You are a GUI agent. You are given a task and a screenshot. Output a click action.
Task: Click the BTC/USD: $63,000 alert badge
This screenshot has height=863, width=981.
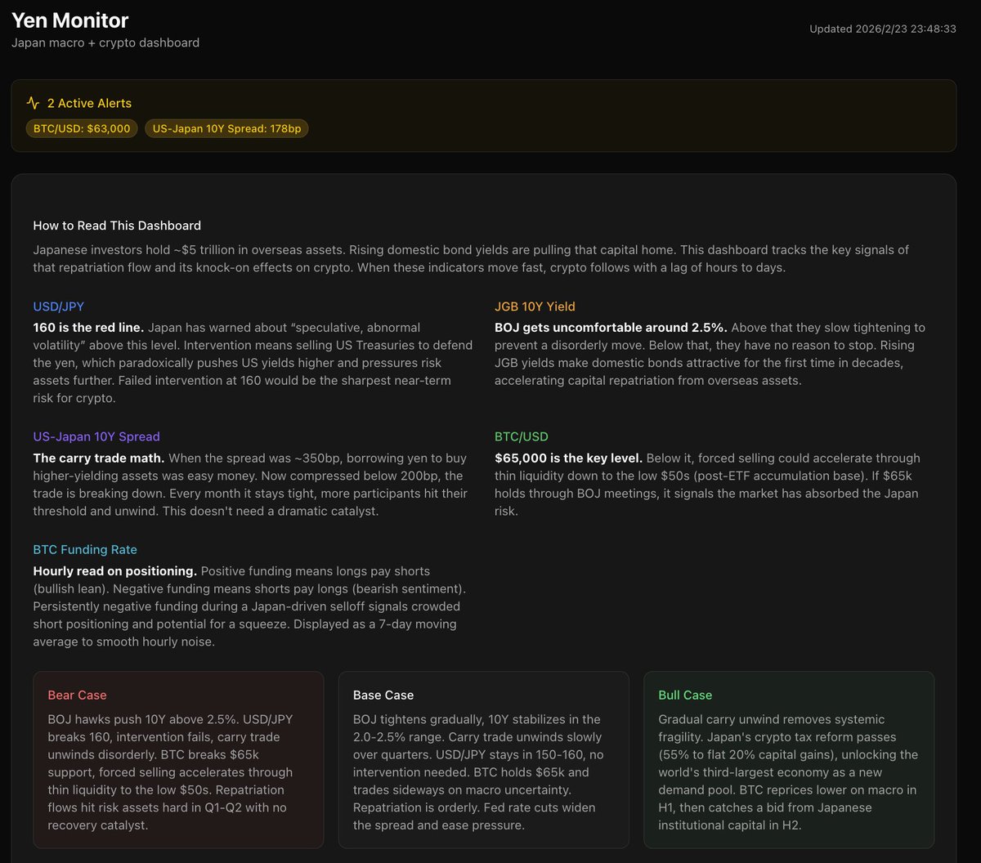(x=82, y=128)
